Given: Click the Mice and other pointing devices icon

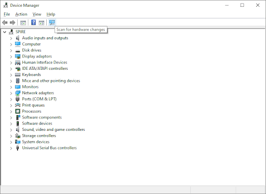Looking at the screenshot, I should point(18,81).
